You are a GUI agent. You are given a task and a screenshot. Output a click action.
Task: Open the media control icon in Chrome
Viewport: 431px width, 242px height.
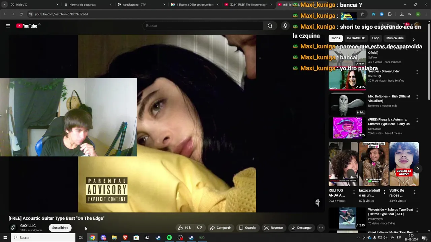coord(410,14)
